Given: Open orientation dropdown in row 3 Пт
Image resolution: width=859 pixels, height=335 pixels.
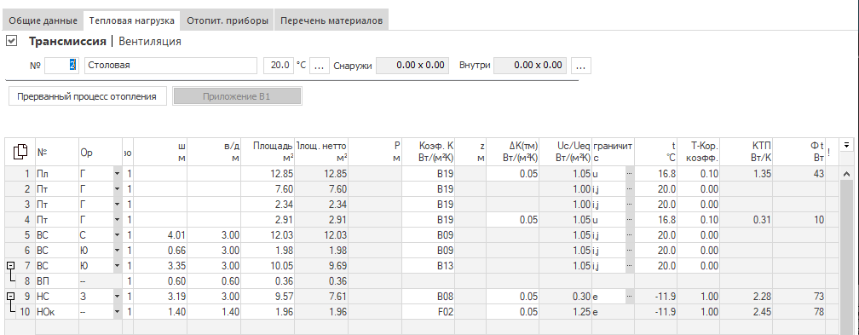Looking at the screenshot, I should coord(117,205).
